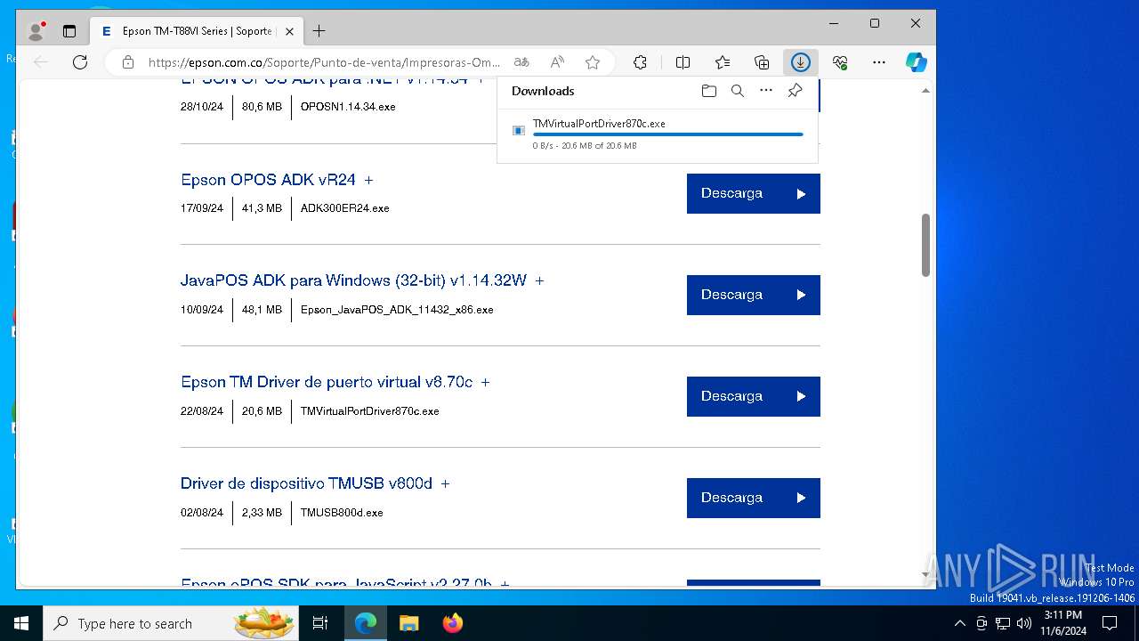Image resolution: width=1139 pixels, height=641 pixels.
Task: Download Epson OPOS ADK vR24
Action: click(x=754, y=193)
